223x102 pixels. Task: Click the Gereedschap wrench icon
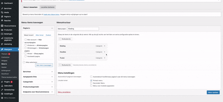pyautogui.click(x=2, y=90)
